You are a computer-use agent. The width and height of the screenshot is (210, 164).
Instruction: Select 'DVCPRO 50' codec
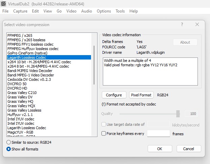click(x=49, y=84)
